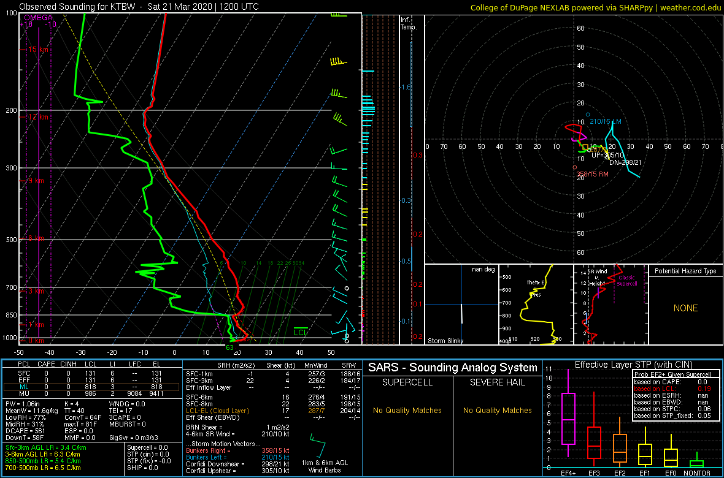
Task: Click the Observed Sounding for KTBW title
Action: tap(139, 7)
